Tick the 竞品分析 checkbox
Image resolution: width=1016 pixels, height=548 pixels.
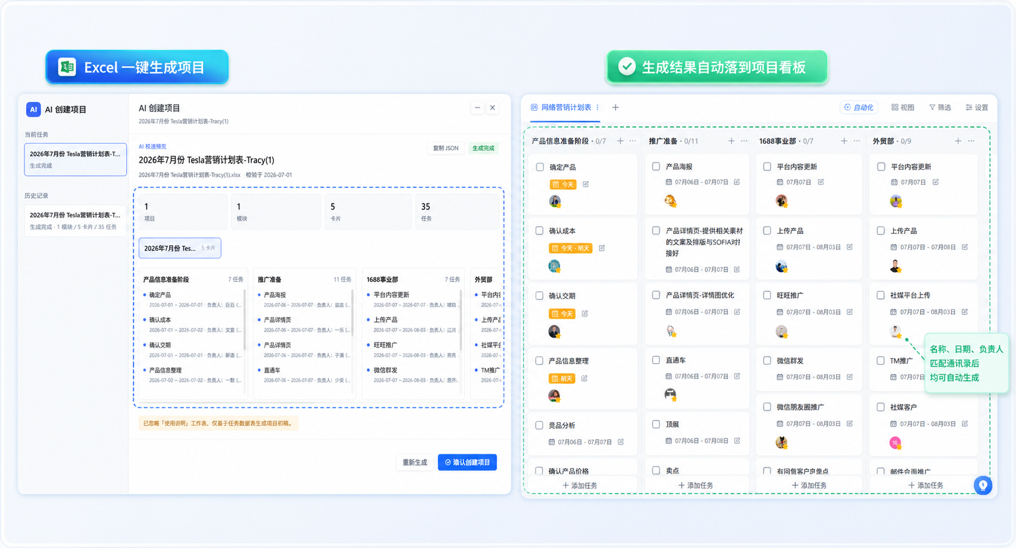(x=539, y=425)
